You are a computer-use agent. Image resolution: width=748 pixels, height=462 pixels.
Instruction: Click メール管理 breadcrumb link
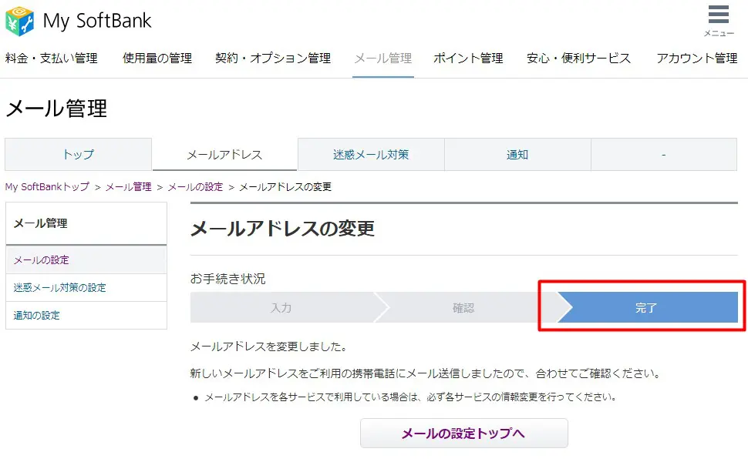(128, 187)
